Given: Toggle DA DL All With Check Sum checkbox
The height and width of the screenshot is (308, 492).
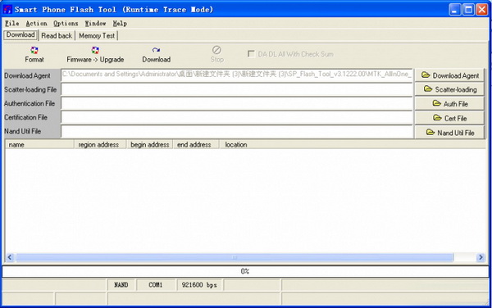Looking at the screenshot, I should (x=251, y=54).
